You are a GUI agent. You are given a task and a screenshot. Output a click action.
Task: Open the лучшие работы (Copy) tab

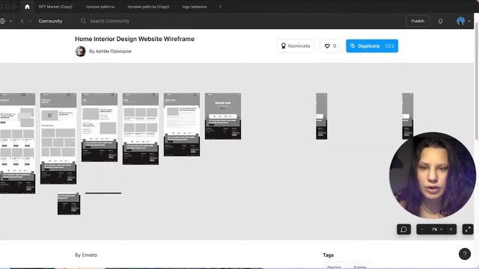click(148, 7)
